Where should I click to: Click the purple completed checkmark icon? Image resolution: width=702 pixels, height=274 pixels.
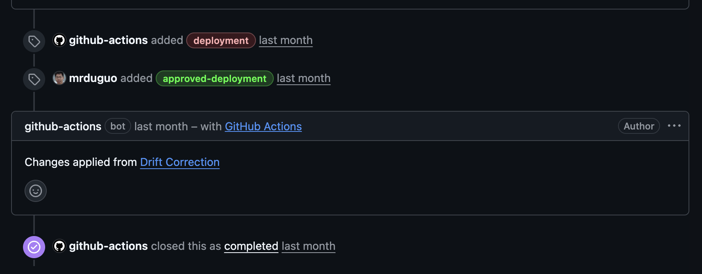click(x=34, y=247)
